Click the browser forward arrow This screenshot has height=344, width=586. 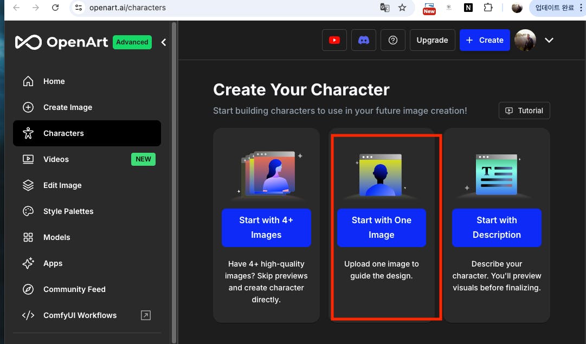pos(35,8)
